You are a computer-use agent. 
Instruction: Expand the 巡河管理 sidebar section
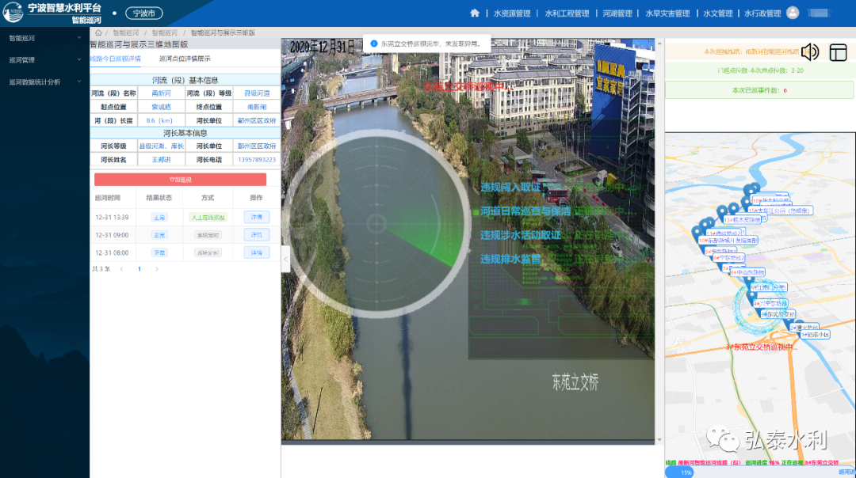click(x=44, y=60)
